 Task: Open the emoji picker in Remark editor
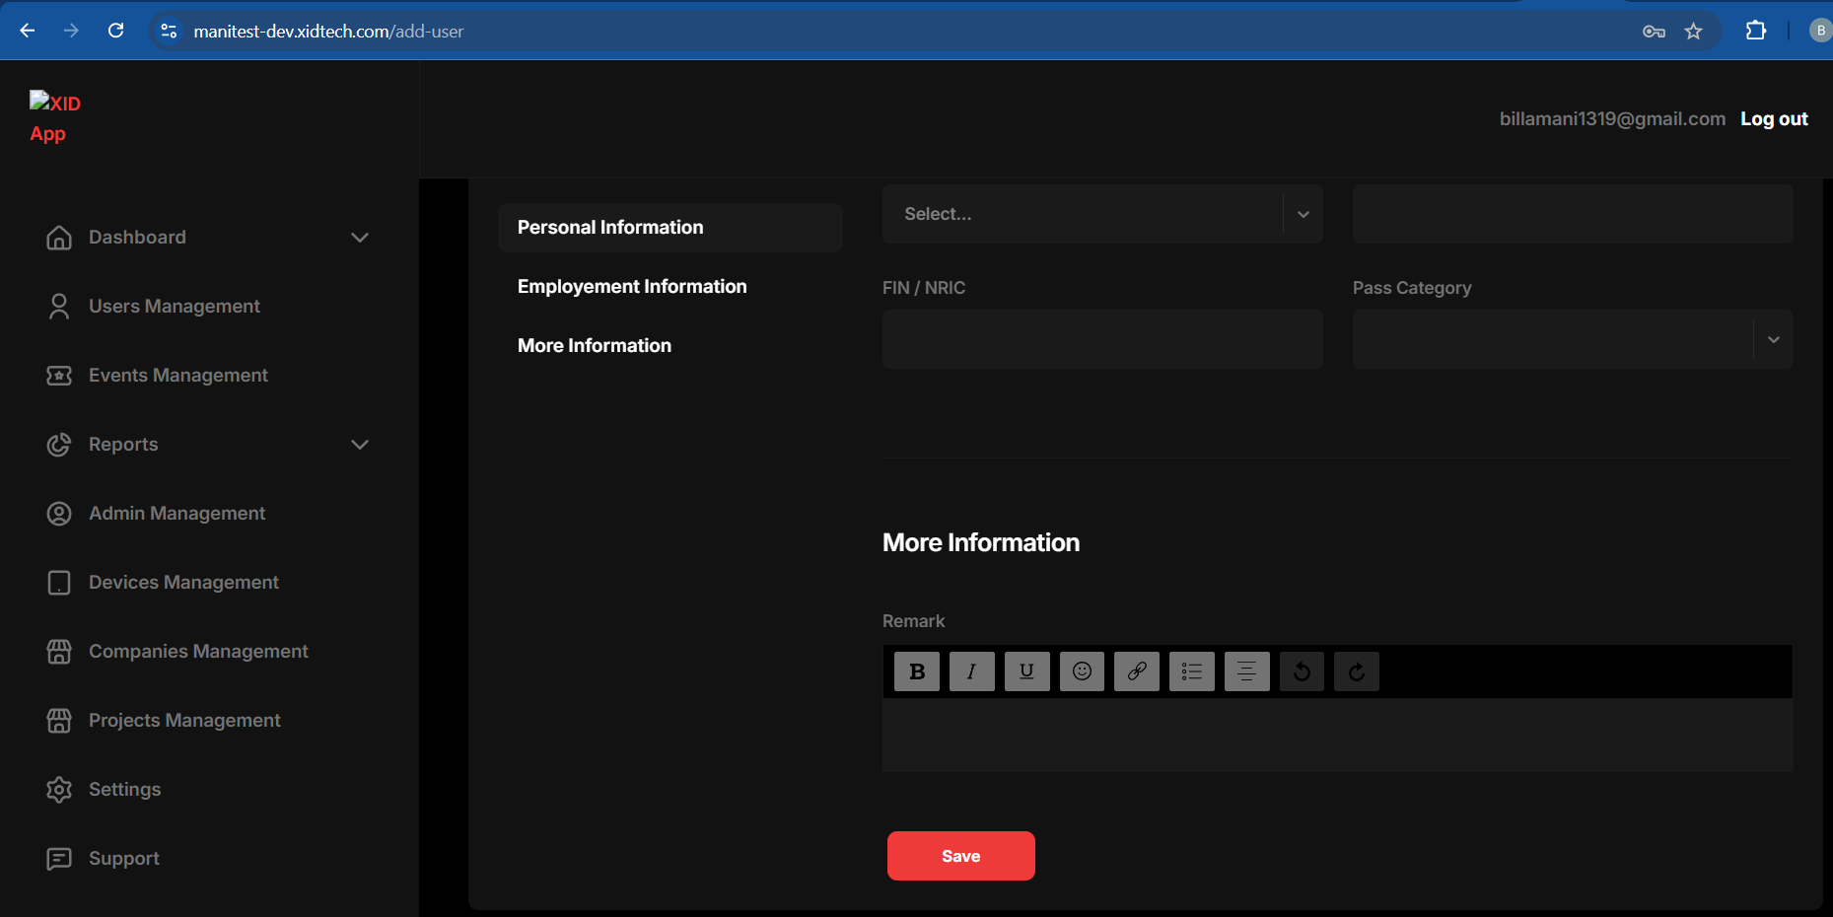coord(1082,671)
